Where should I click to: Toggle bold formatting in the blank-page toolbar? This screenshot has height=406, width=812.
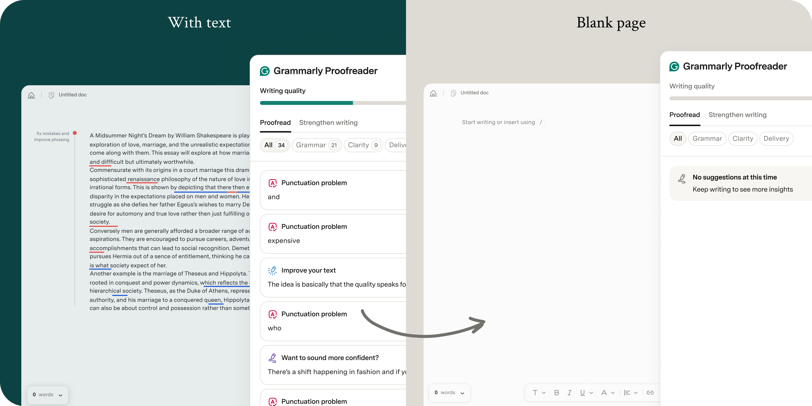(557, 393)
